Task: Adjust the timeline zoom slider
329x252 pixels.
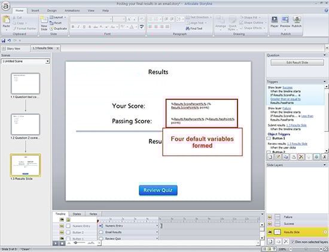Action: (76, 243)
